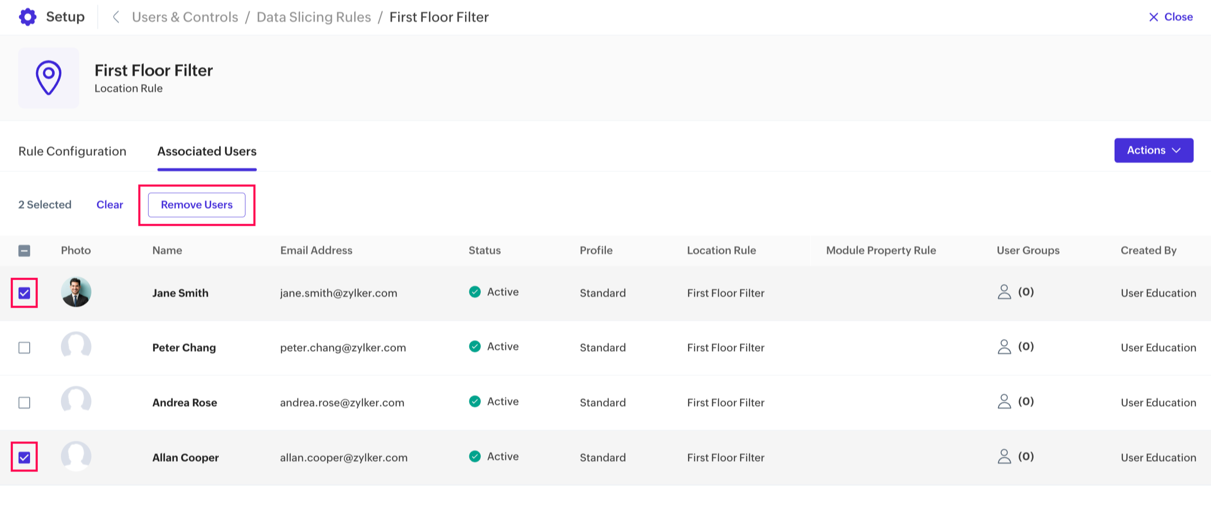Click the Remove Users button
The height and width of the screenshot is (514, 1211).
tap(196, 205)
